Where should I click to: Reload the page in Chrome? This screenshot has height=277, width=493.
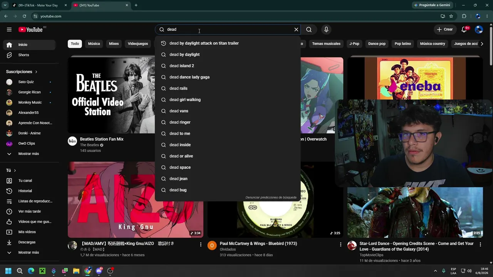(x=24, y=16)
